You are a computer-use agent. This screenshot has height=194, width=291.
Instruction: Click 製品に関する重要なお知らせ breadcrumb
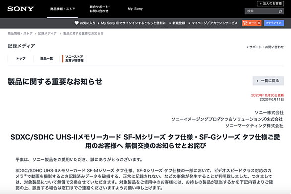(83, 33)
